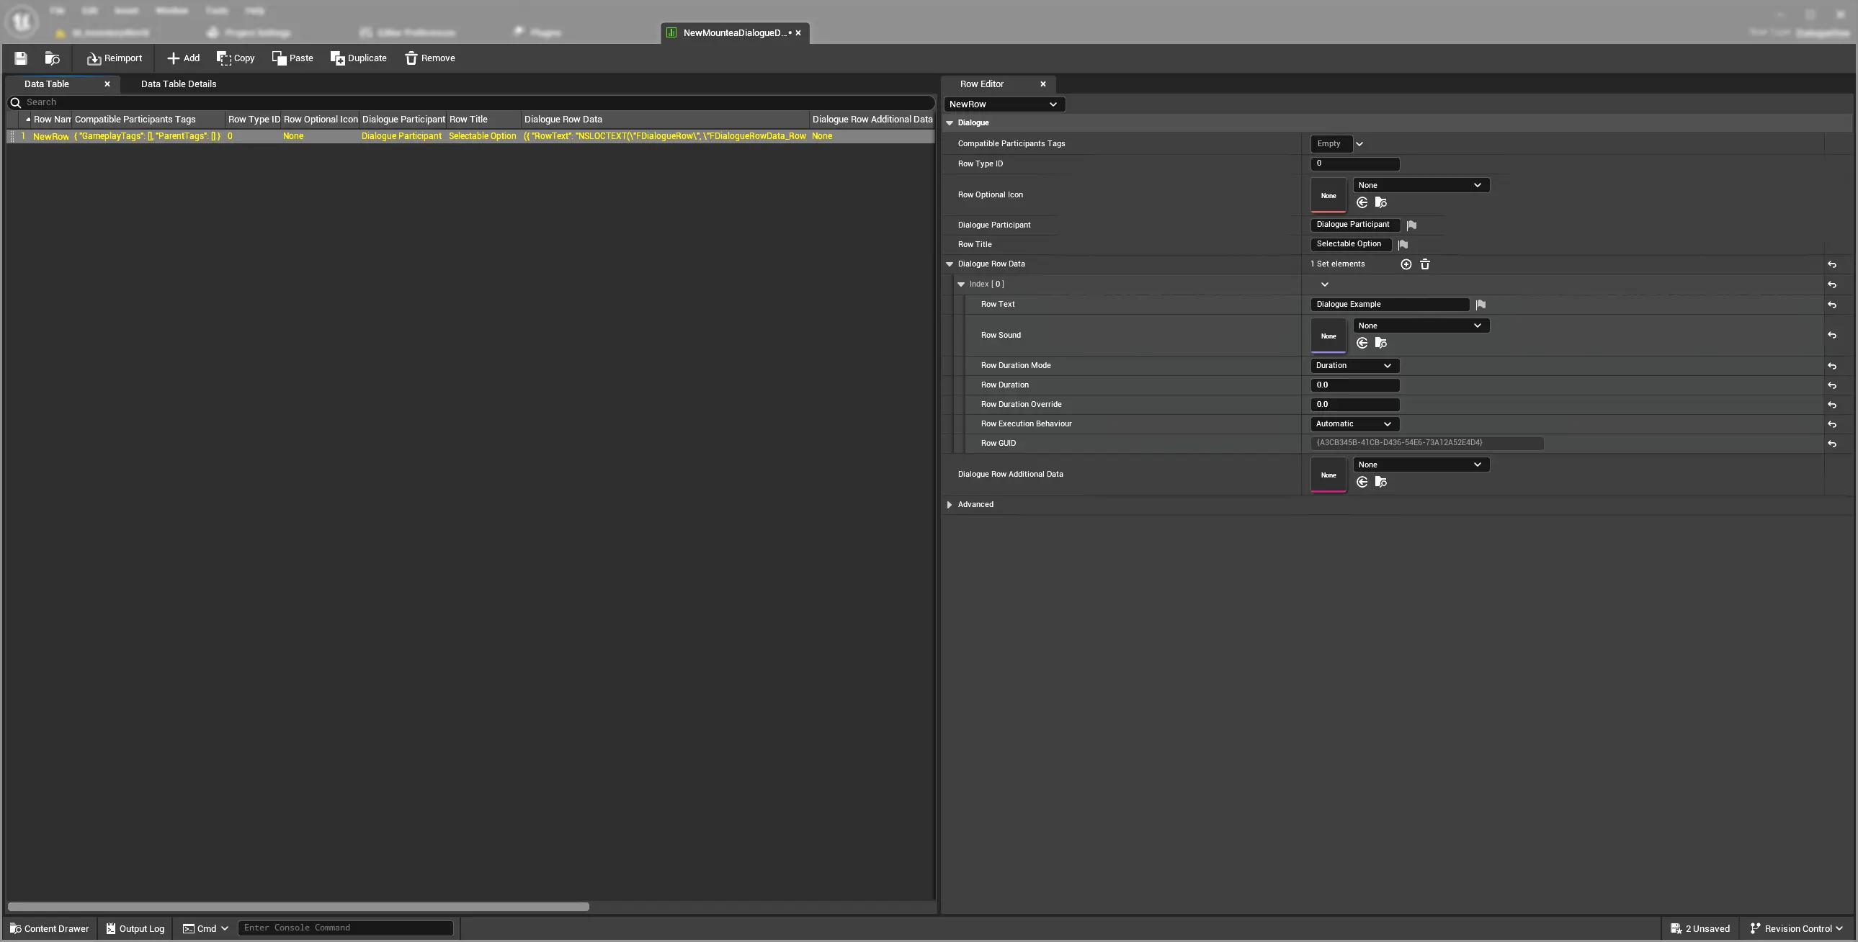Click plus icon for Dialogue Row Data
Image resolution: width=1858 pixels, height=942 pixels.
coord(1406,265)
